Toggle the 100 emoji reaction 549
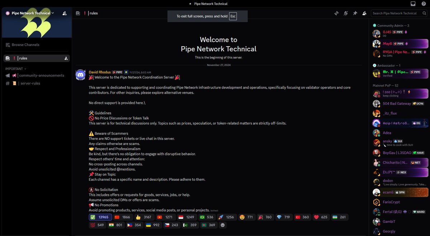This screenshot has width=430, height=236. coord(97,225)
